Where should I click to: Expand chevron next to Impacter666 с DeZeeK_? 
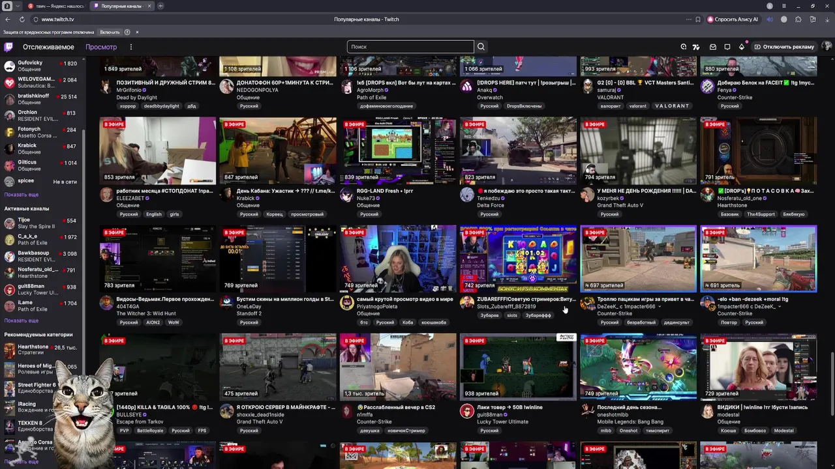[x=779, y=307]
